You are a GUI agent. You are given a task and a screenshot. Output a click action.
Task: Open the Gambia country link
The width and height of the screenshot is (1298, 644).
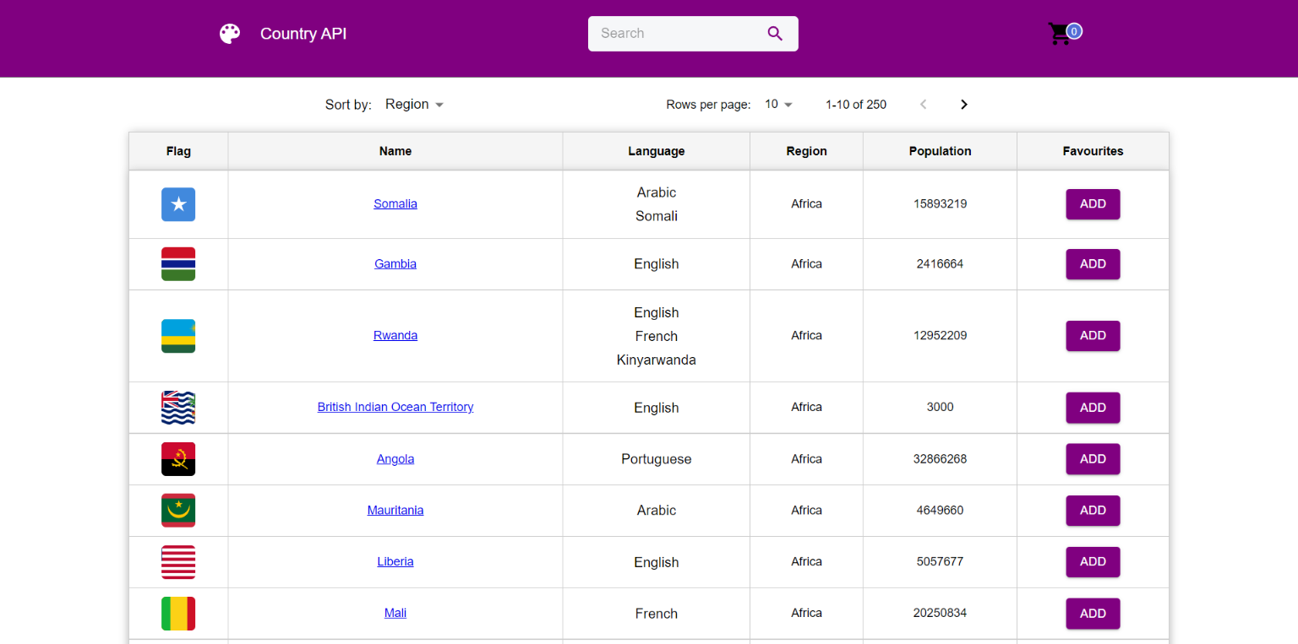click(x=395, y=263)
